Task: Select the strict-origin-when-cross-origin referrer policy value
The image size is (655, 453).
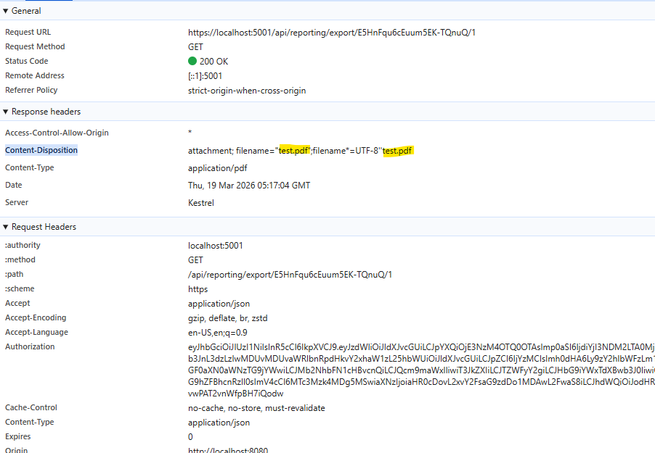Action: (247, 91)
